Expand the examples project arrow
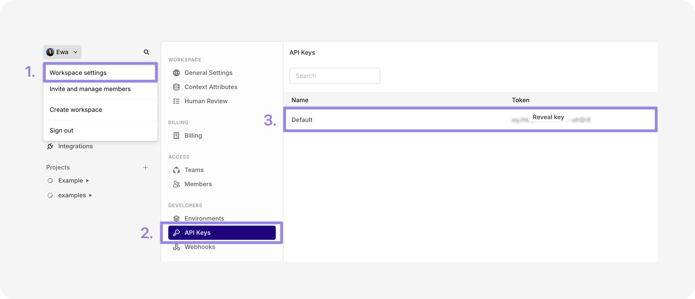This screenshot has width=695, height=299. [x=90, y=195]
